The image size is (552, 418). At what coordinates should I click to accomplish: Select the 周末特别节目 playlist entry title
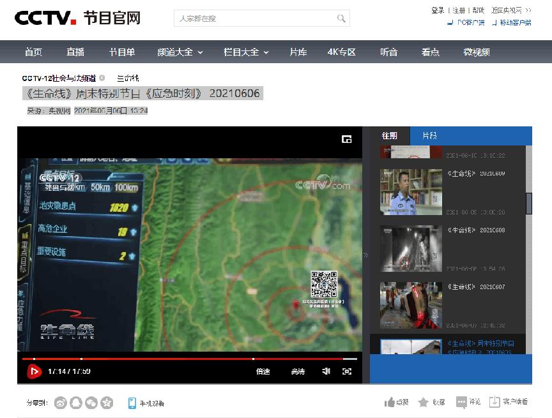point(480,347)
